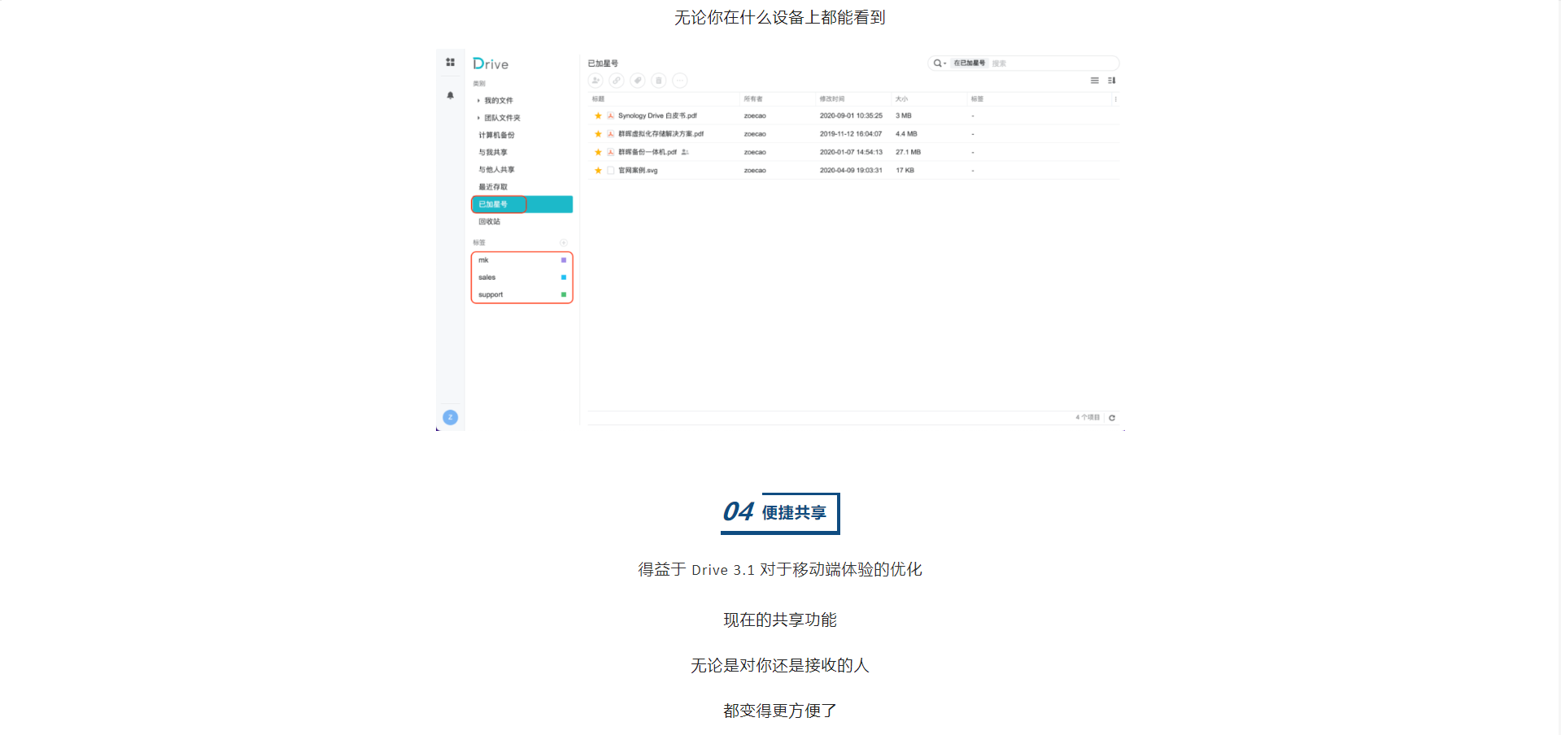Click the tag label toolbar icon
Image resolution: width=1561 pixels, height=735 pixels.
638,80
